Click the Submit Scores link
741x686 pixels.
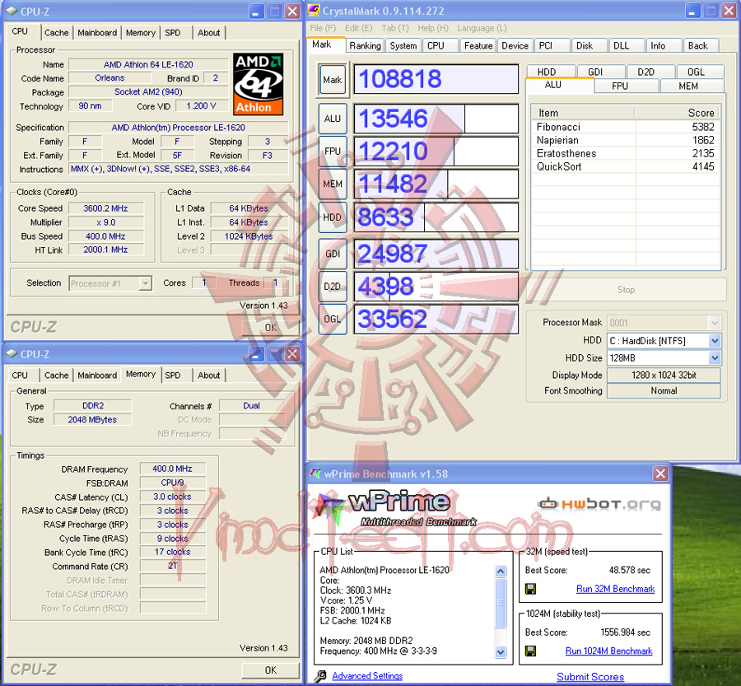pos(590,677)
